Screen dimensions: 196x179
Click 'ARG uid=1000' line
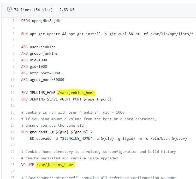click(34, 60)
